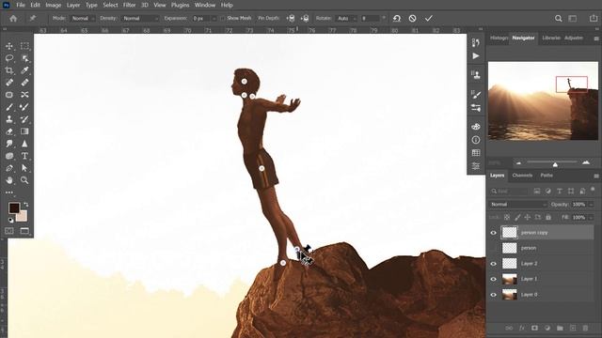Toggle lock transparent pixels
Viewport: 602px width, 338px height.
click(x=507, y=217)
